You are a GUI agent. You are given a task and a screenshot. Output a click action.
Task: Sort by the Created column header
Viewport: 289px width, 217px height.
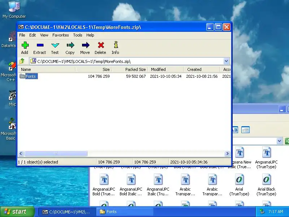click(x=202, y=69)
